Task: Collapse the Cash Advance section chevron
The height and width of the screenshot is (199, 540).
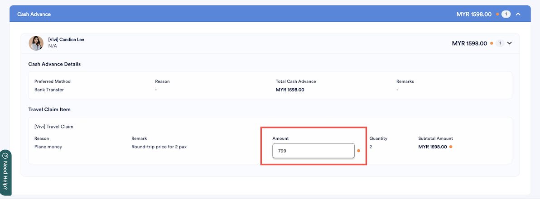Action: [x=518, y=14]
